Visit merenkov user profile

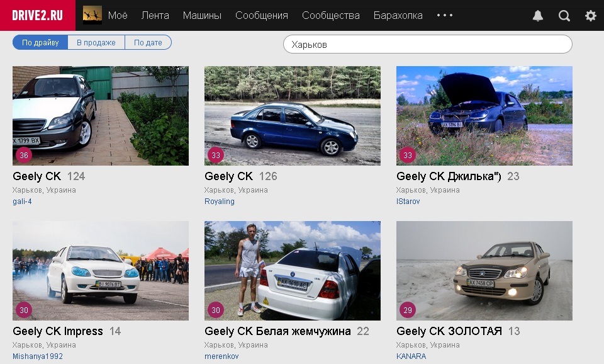(x=221, y=356)
